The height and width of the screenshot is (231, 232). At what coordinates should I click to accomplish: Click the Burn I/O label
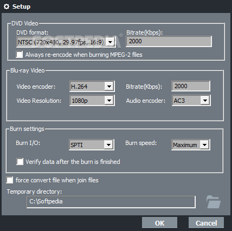28,143
